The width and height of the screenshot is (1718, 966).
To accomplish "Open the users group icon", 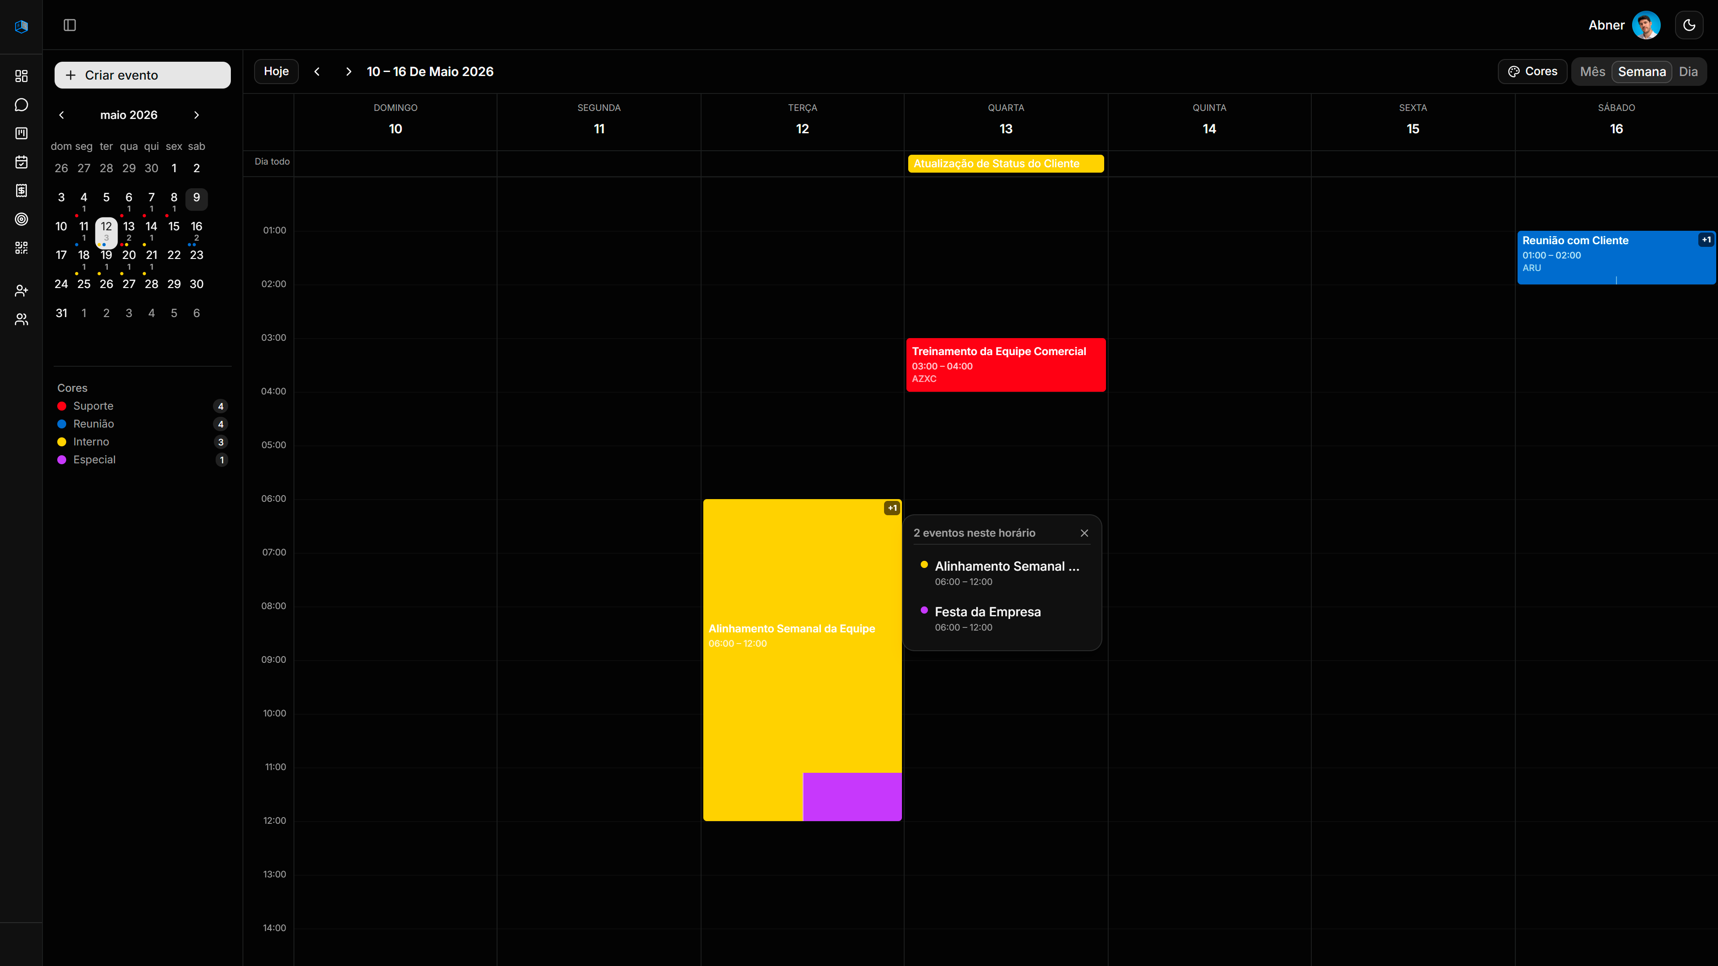I will pyautogui.click(x=21, y=319).
